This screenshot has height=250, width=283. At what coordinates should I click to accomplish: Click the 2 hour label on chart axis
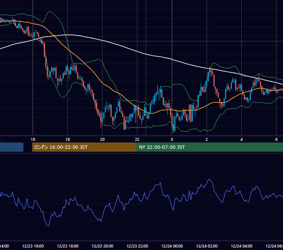click(207, 140)
